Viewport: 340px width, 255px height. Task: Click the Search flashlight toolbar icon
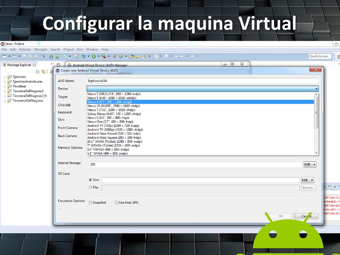(x=145, y=56)
